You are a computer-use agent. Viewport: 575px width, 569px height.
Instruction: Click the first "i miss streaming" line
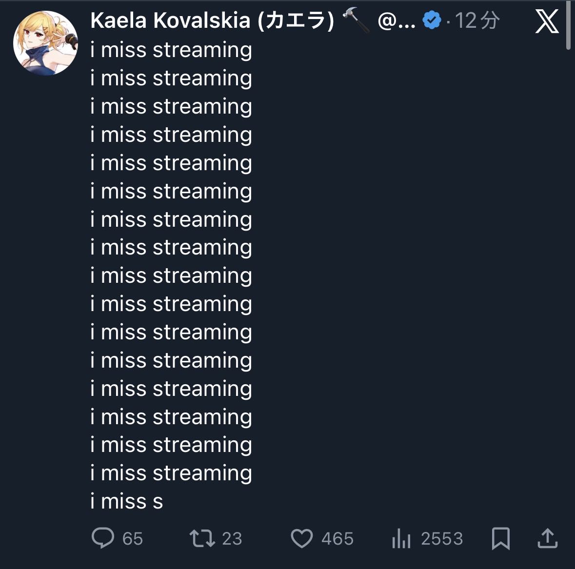click(x=171, y=50)
